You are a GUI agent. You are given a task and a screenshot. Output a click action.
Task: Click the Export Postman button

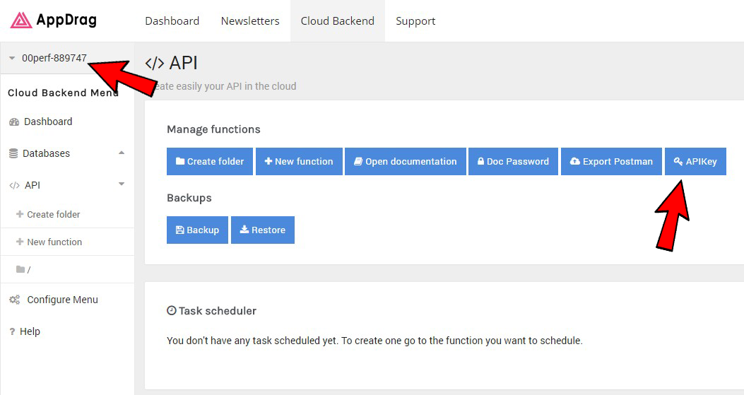[x=611, y=161]
